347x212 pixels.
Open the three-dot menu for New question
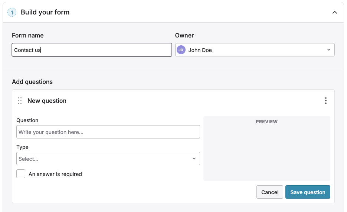325,101
